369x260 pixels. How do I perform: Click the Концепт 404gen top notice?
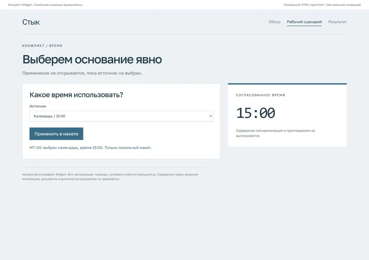click(45, 5)
